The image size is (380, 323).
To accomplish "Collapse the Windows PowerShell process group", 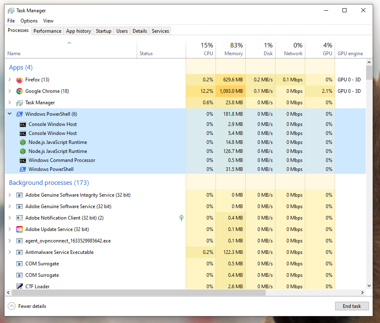I will [x=9, y=114].
